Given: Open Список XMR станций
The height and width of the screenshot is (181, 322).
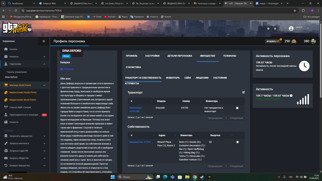Looking at the screenshot, I should click(x=20, y=107).
